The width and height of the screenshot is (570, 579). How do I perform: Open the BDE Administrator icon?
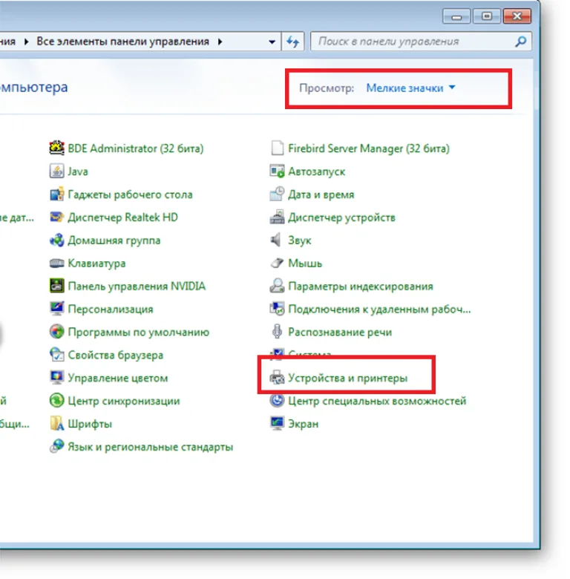(56, 148)
